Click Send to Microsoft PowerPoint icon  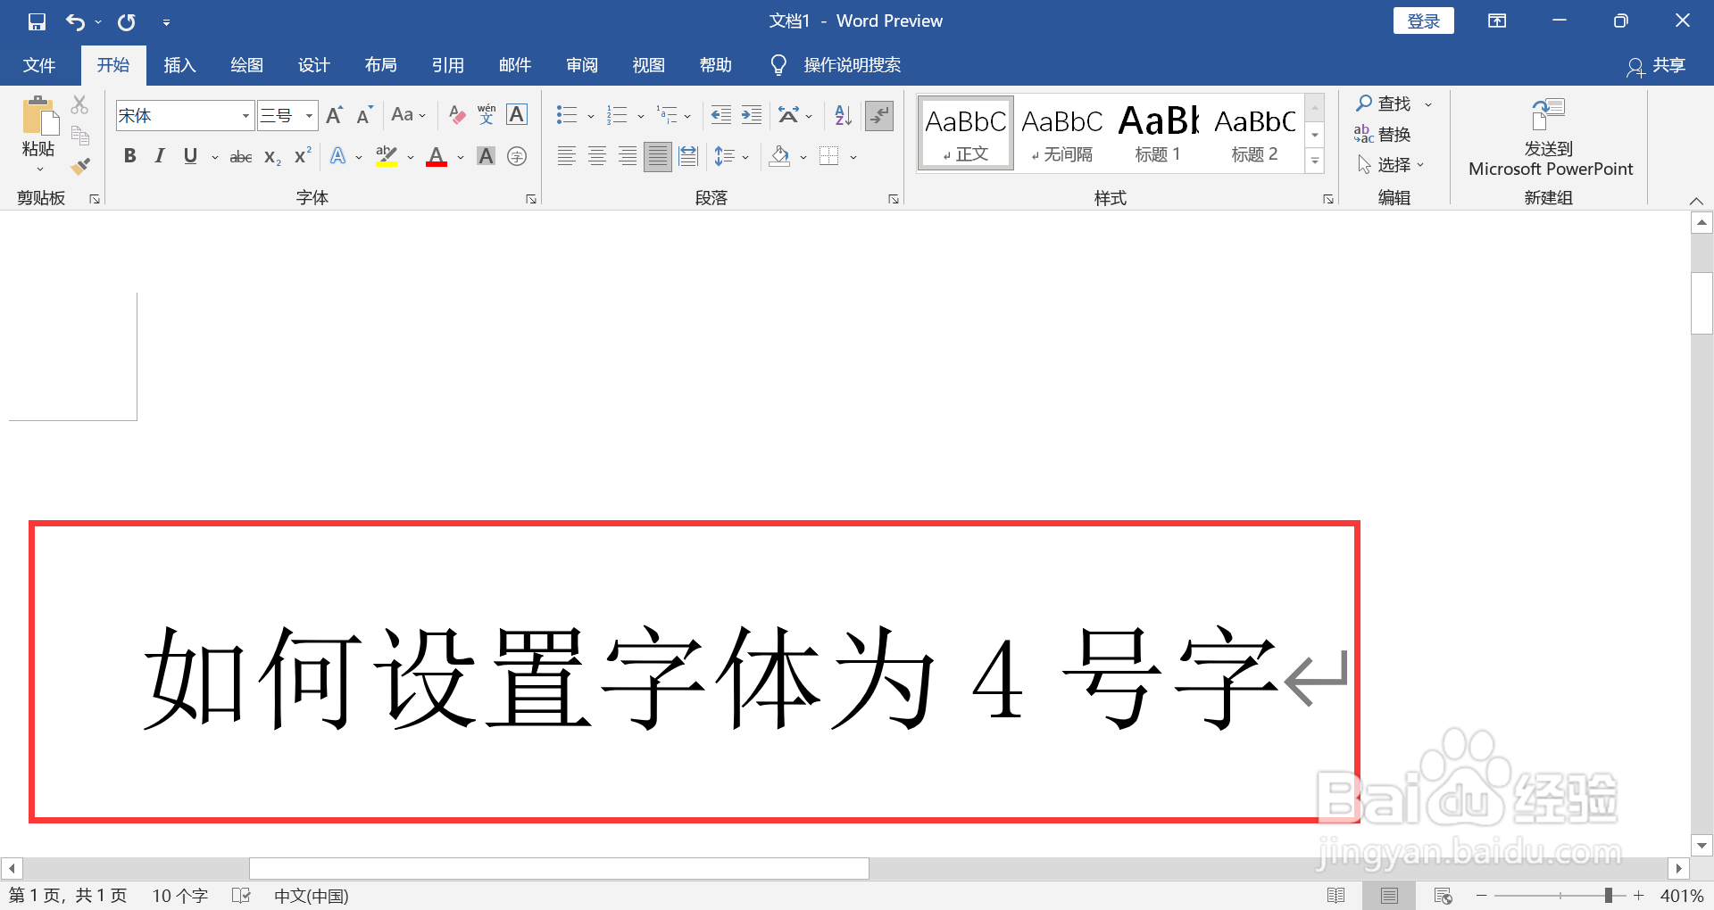pyautogui.click(x=1549, y=115)
